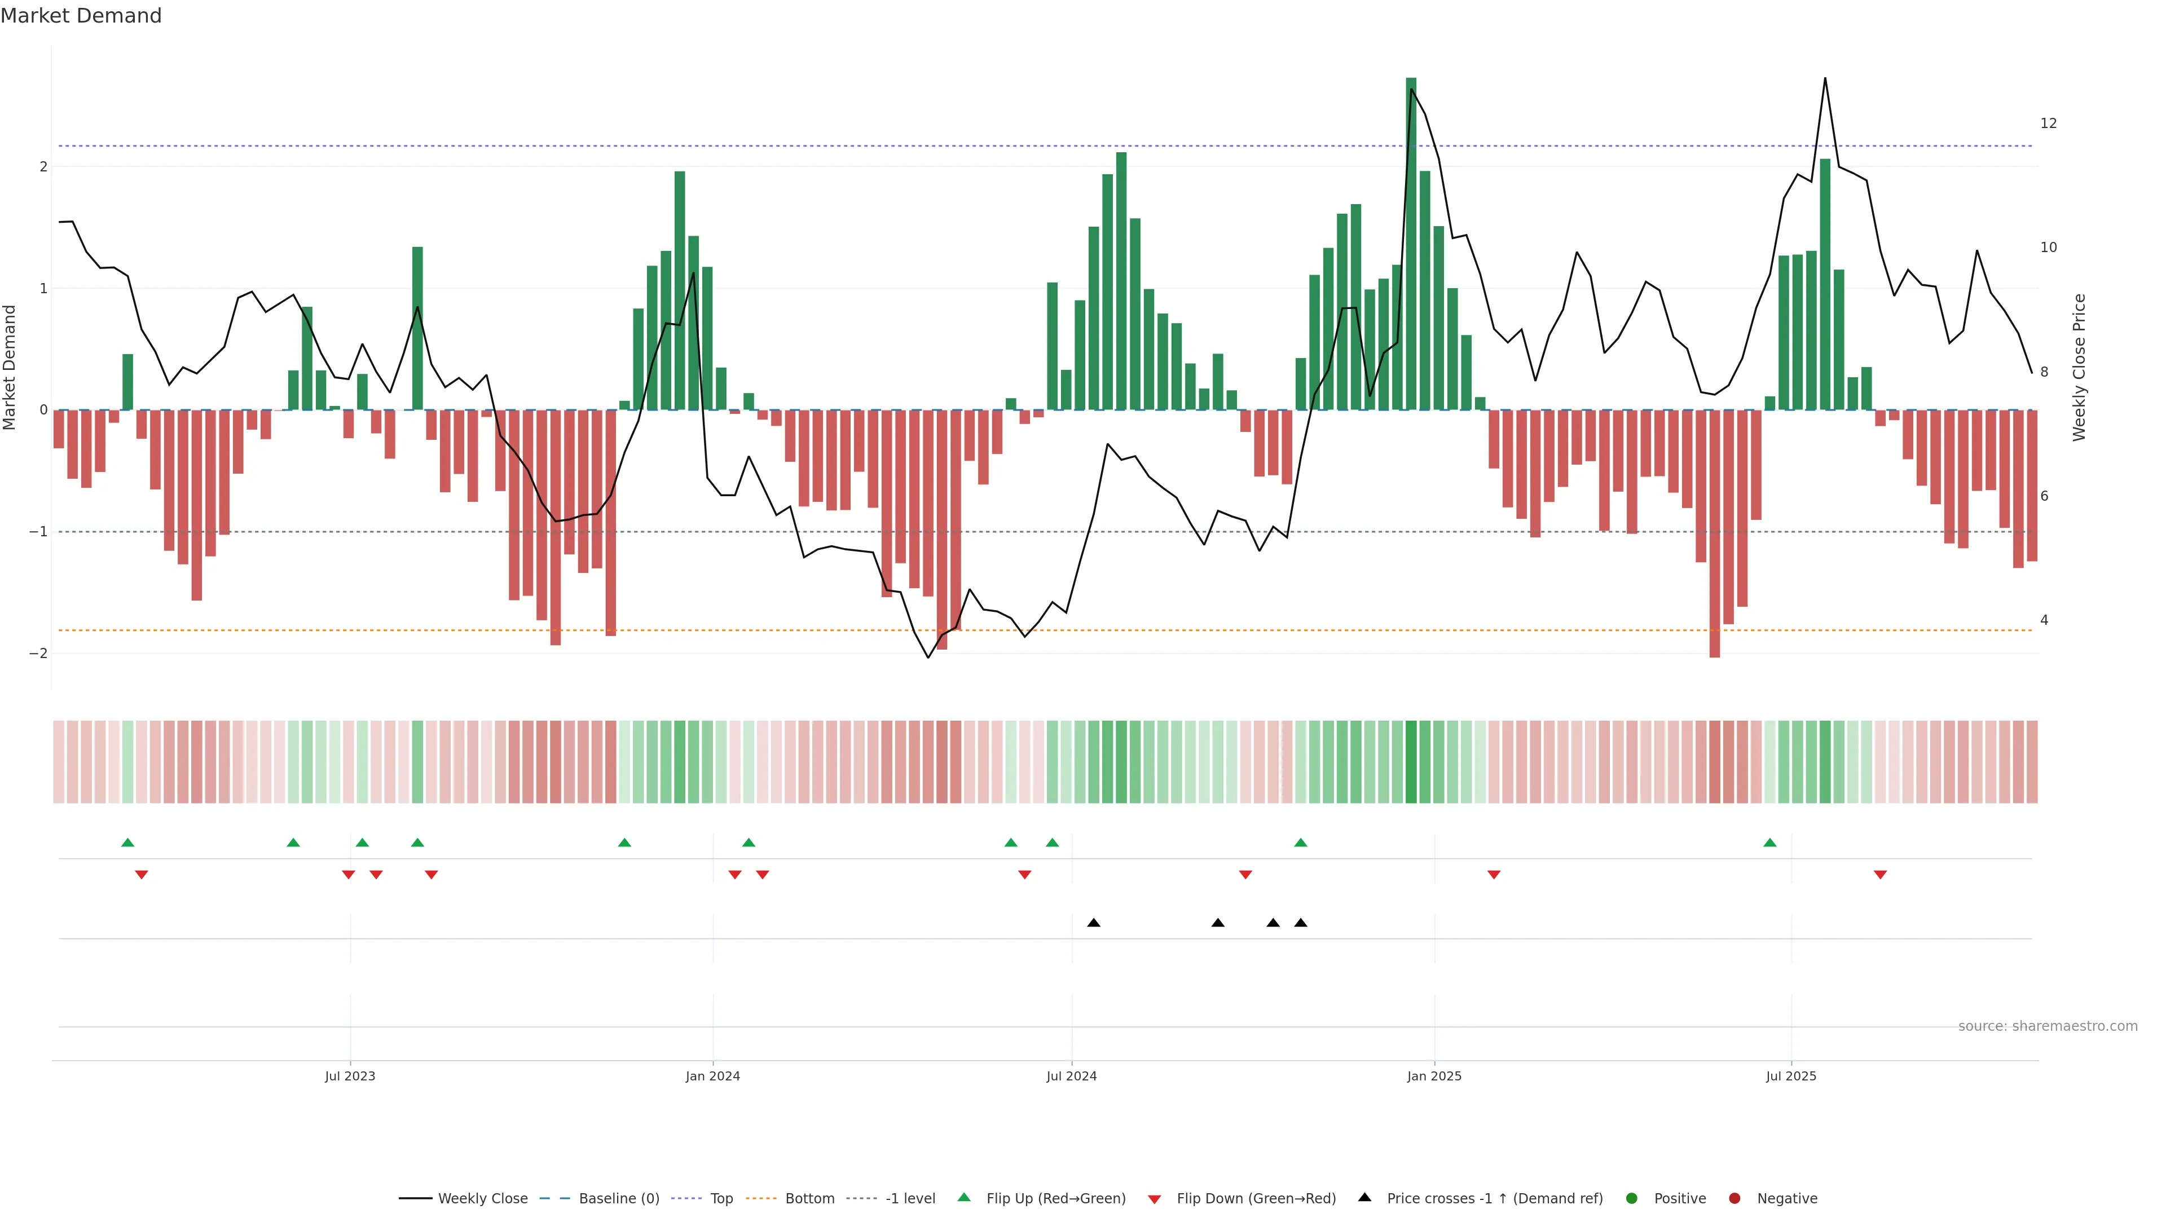Click the Market Demand chart title
Viewport: 2166px width, 1218px height.
pyautogui.click(x=81, y=16)
